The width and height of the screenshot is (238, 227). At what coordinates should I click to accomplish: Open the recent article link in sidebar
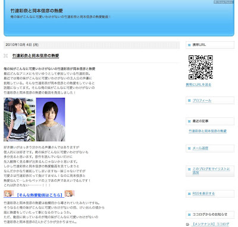[x=208, y=131]
